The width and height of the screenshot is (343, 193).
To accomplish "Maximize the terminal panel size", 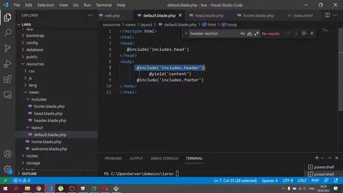I will 330,158.
